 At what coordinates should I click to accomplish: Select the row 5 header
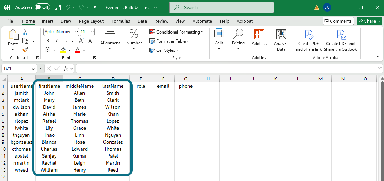[4, 114]
